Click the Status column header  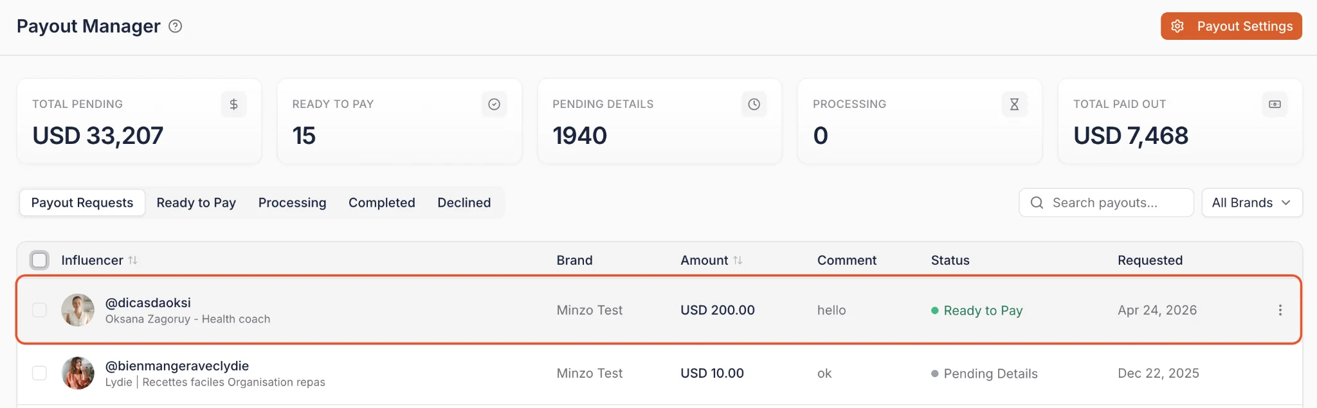[x=950, y=260]
